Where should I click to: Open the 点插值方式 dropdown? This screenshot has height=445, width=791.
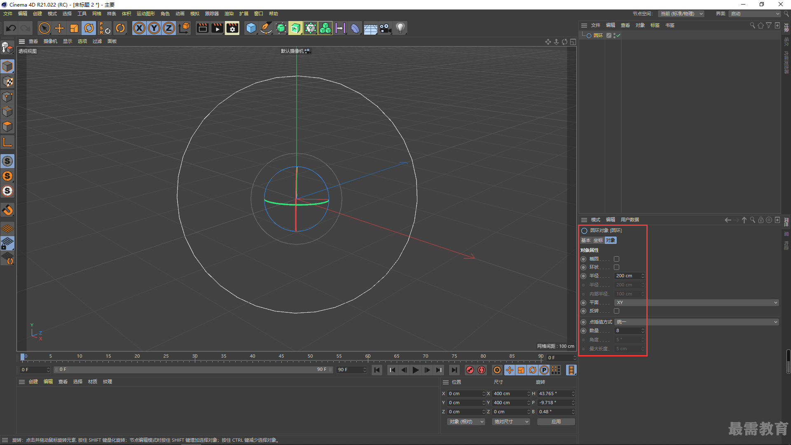coord(696,322)
